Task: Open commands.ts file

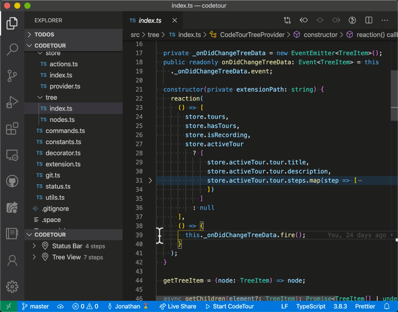Action: [74, 131]
